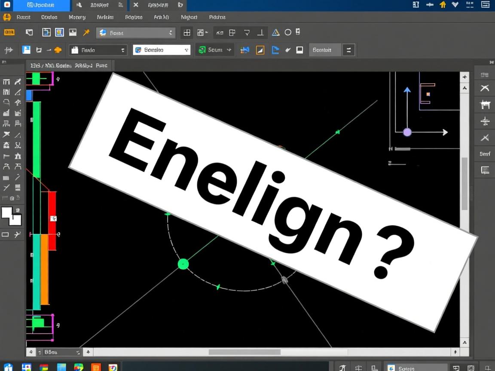Click the orange cloud icon in the second toolbar row
Viewport: 495px width, 371px height.
click(58, 50)
